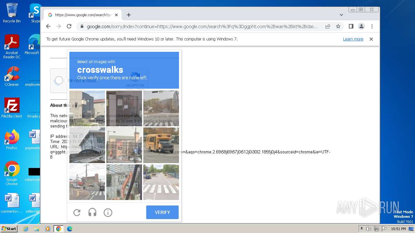Image resolution: width=415 pixels, height=233 pixels.
Task: Click the Chrome address bar URL
Action: 202,27
